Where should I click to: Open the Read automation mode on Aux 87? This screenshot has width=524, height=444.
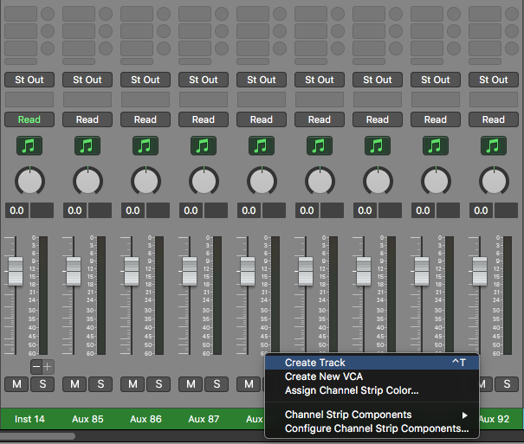204,119
